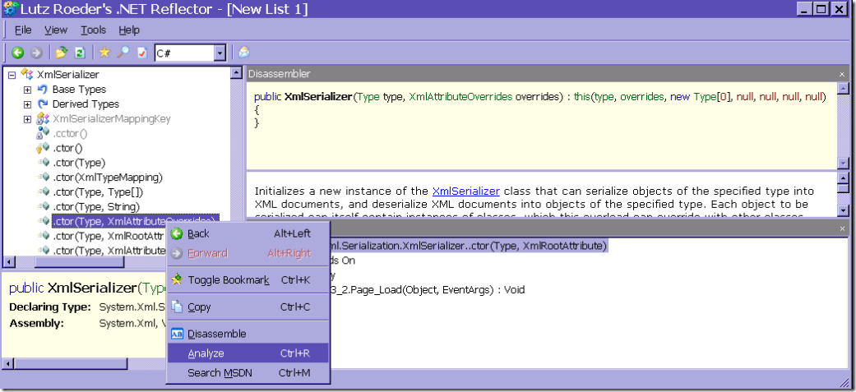Close the Disassembler pane
This screenshot has height=392, width=856.
pyautogui.click(x=842, y=74)
